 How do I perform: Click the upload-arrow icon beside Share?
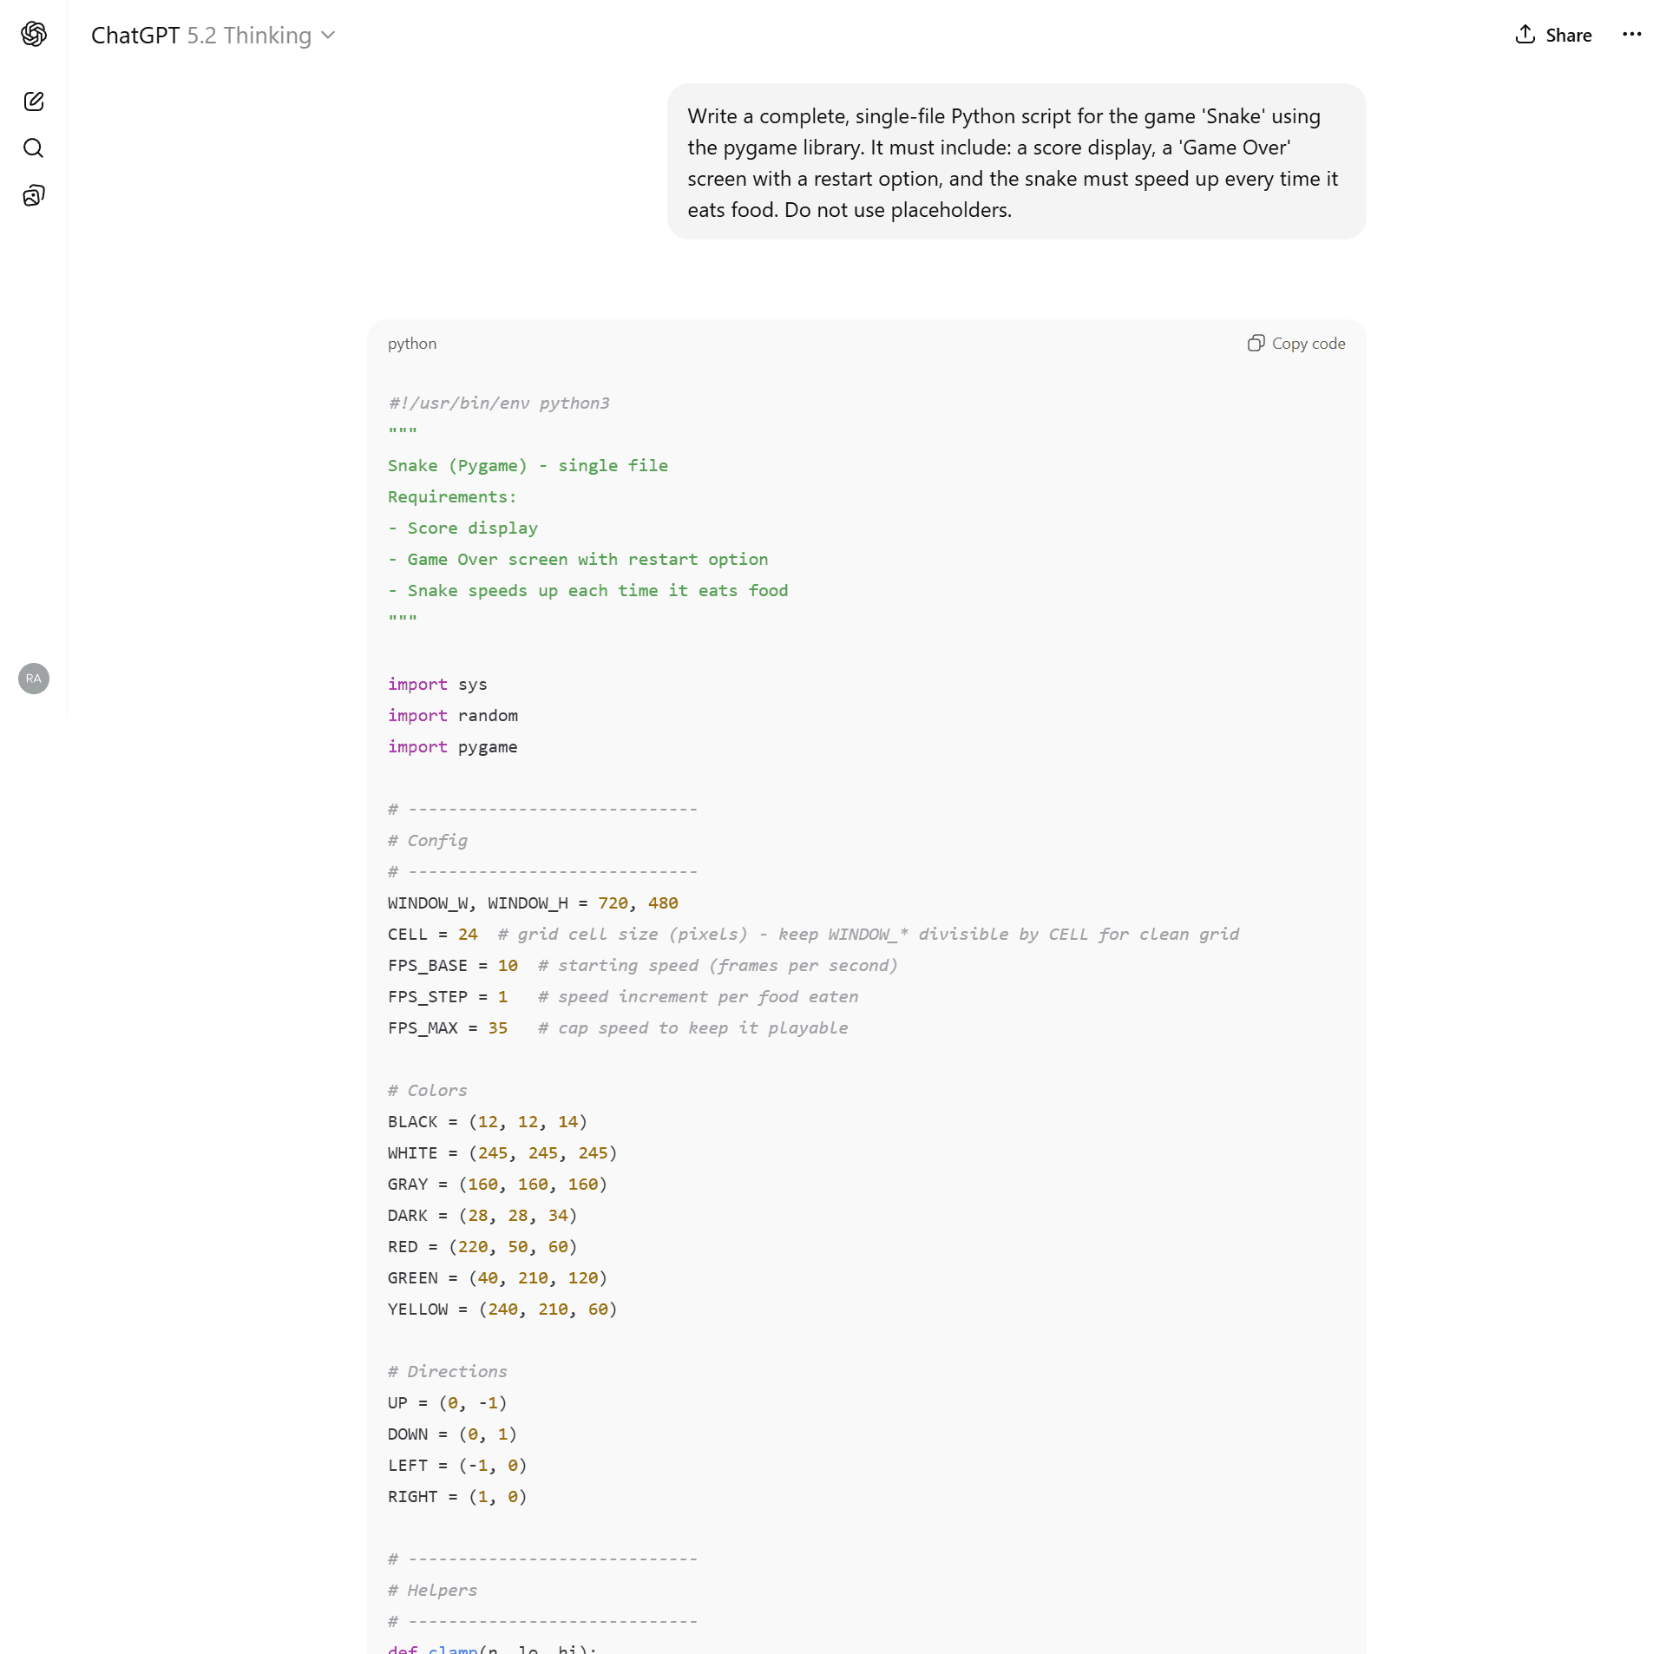(1525, 35)
